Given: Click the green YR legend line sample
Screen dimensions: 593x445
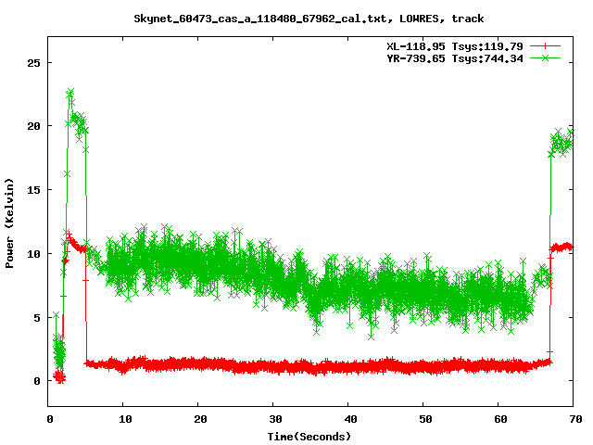Looking at the screenshot, I should pos(545,57).
